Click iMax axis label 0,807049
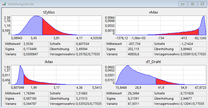This screenshot has height=108, width=208. point(17,88)
